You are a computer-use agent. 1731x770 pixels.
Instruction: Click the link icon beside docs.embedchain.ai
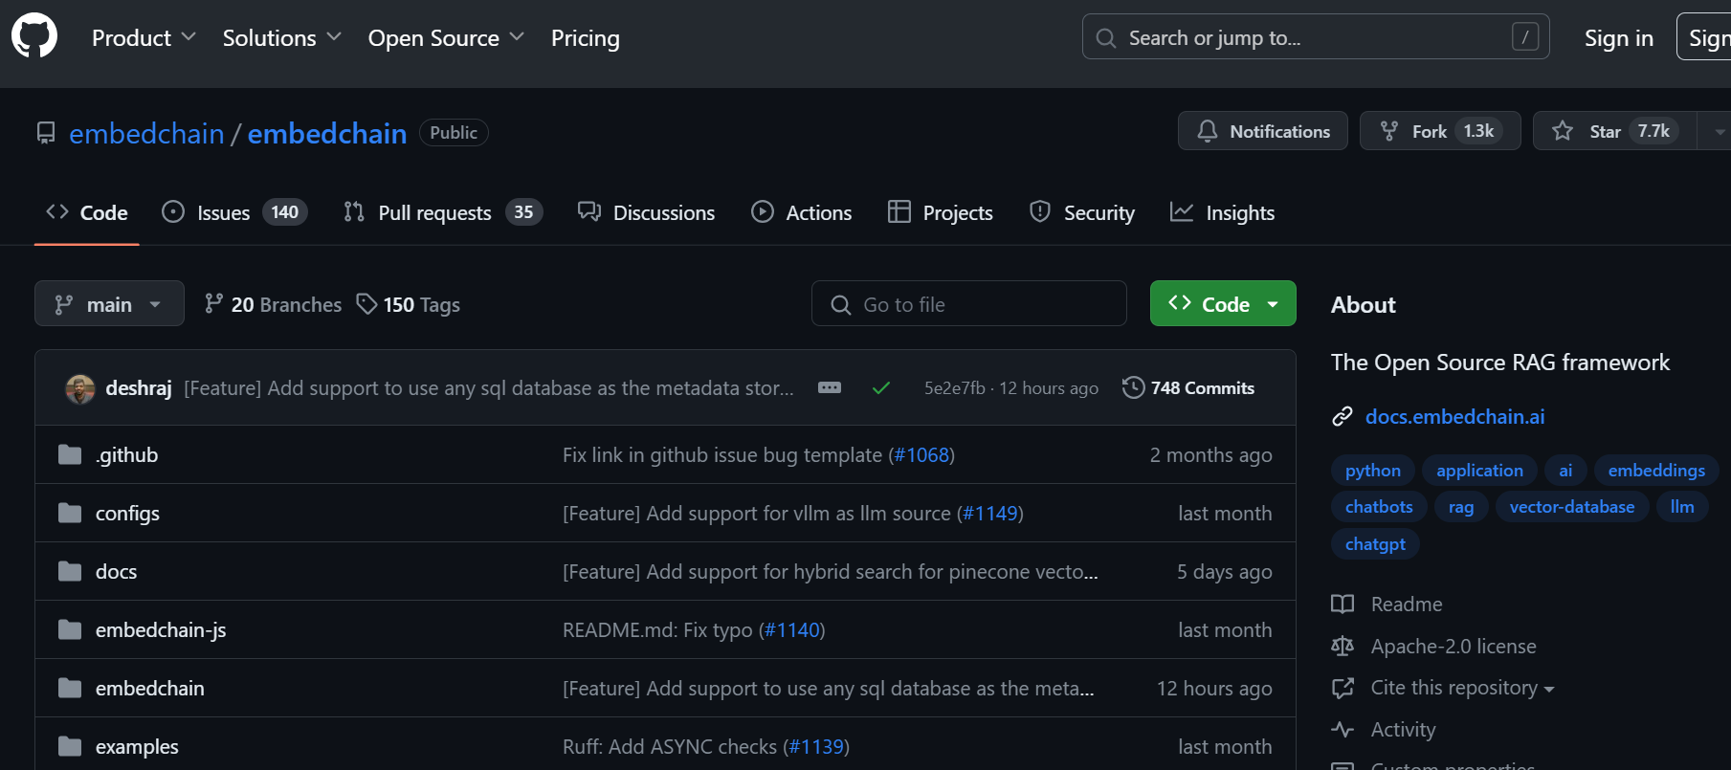[1343, 416]
